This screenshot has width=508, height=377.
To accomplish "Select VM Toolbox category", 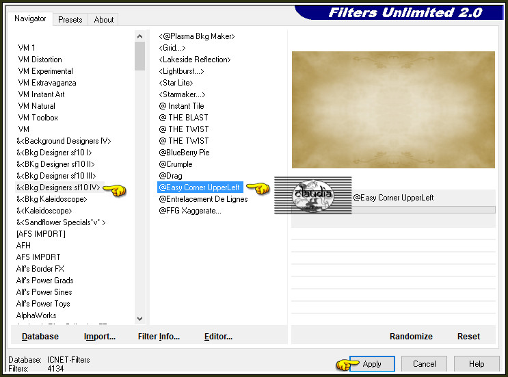I will click(38, 118).
